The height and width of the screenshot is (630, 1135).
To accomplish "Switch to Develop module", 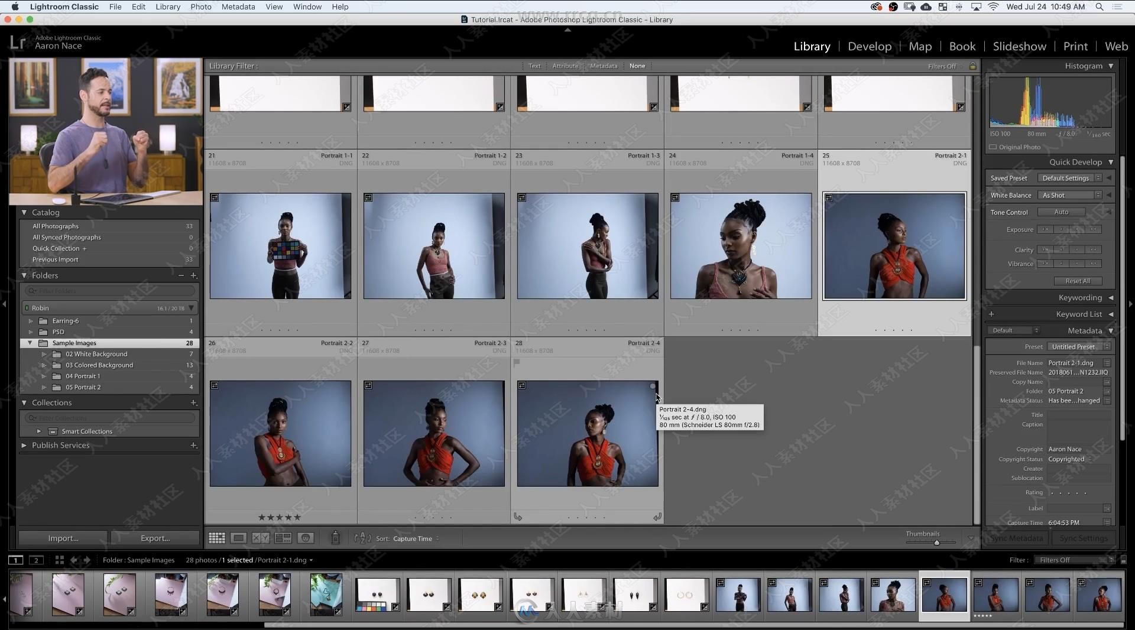I will [870, 46].
